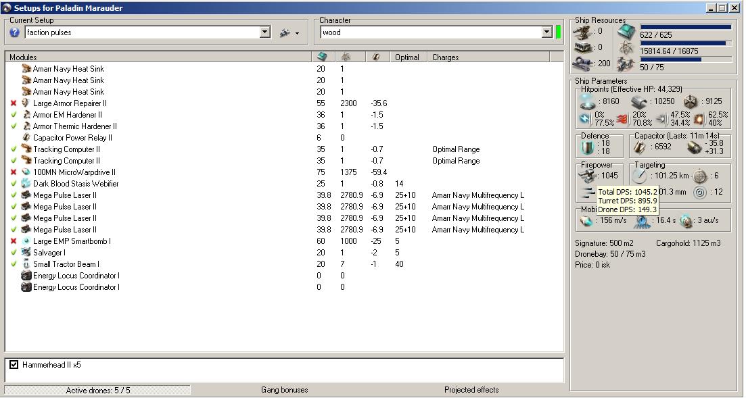
Task: Select the Salvager I module icon
Action: (26, 253)
